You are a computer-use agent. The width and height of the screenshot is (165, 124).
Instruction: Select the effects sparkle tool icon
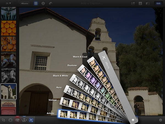pos(31,120)
